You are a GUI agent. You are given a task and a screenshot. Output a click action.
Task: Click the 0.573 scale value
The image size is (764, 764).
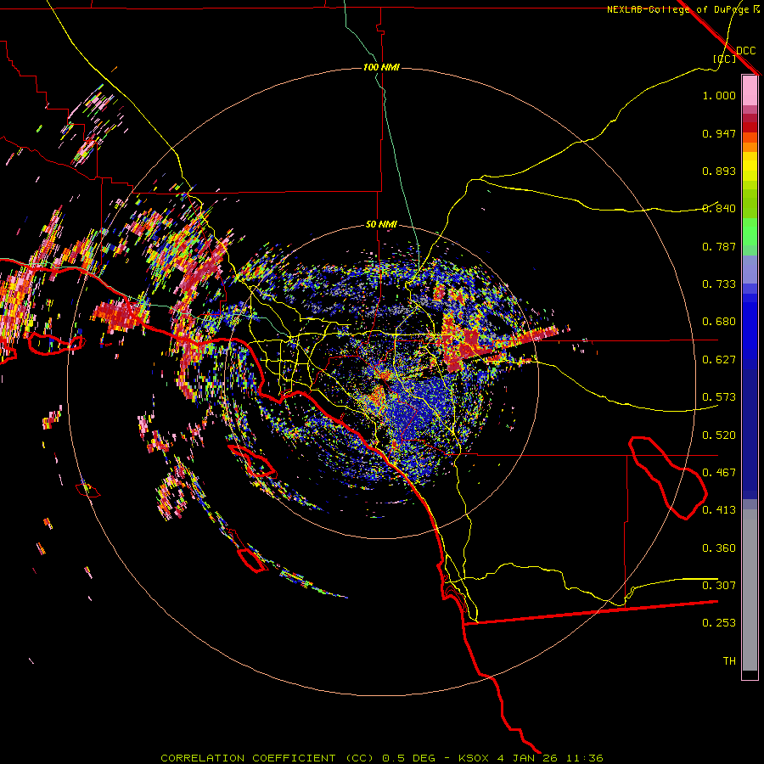point(719,397)
